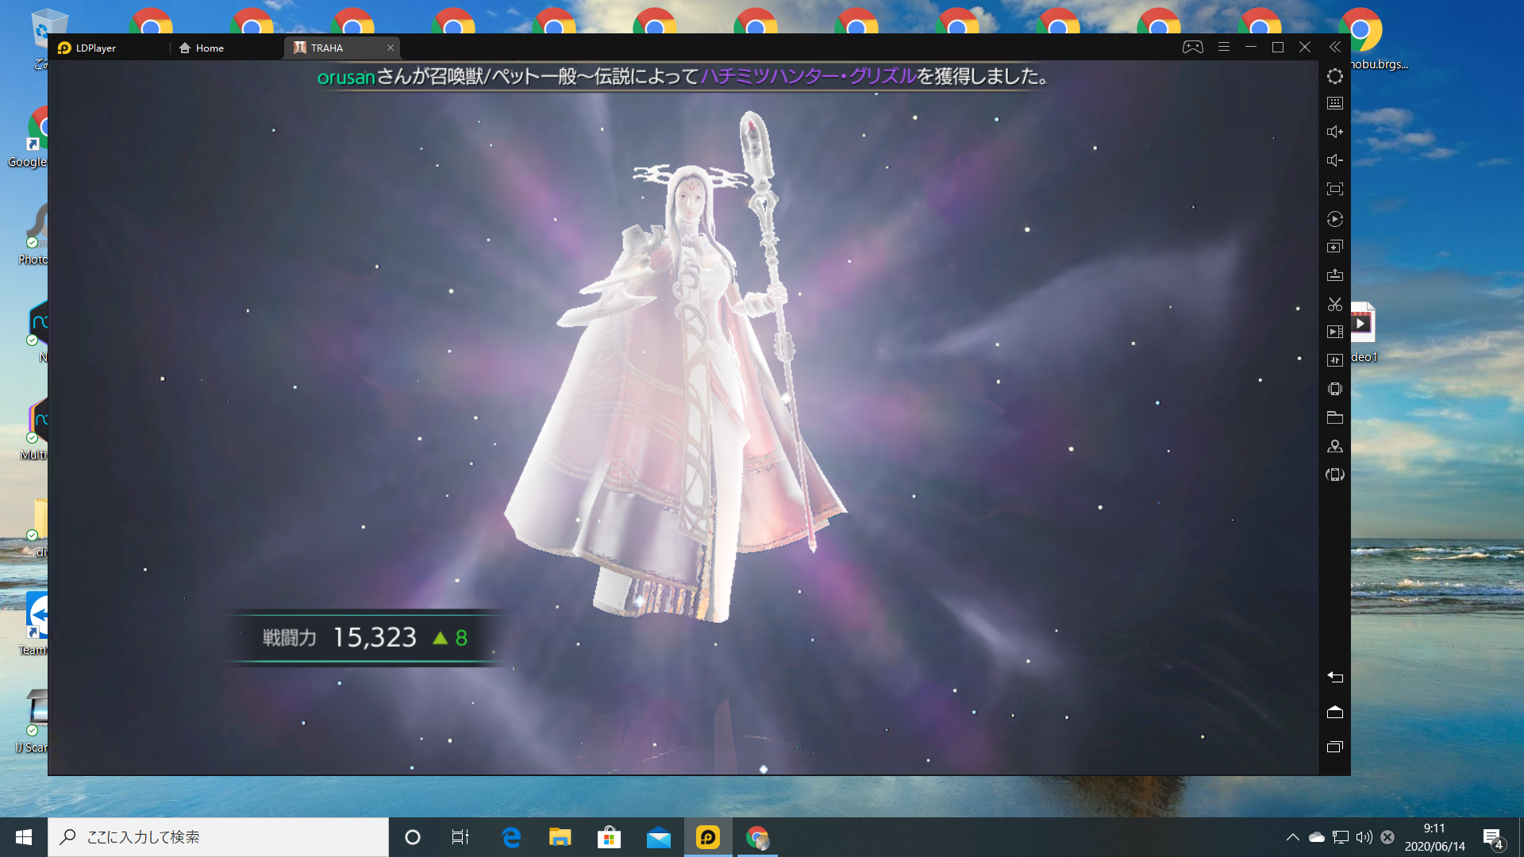This screenshot has height=857, width=1524.
Task: Click the Windows search box
Action: pyautogui.click(x=218, y=837)
